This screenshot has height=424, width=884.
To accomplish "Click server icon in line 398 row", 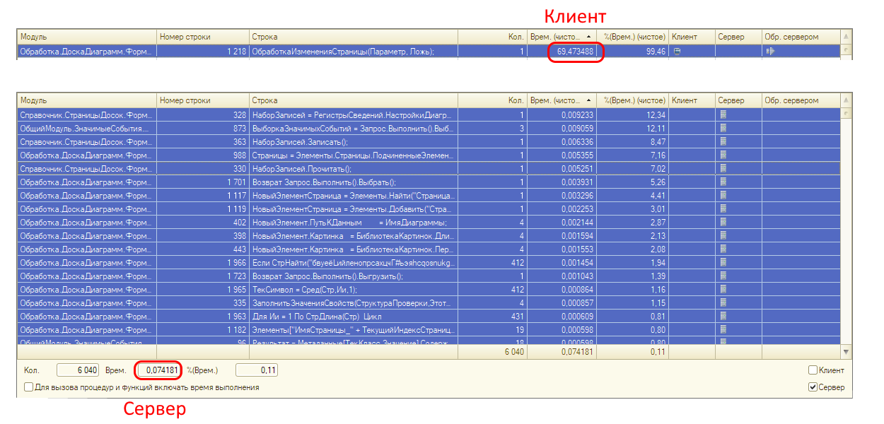I will (x=723, y=235).
